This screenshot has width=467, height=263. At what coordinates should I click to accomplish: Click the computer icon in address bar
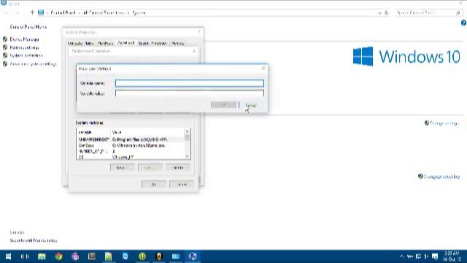click(41, 12)
